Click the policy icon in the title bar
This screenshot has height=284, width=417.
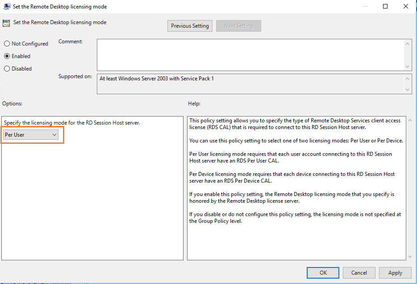[x=7, y=6]
